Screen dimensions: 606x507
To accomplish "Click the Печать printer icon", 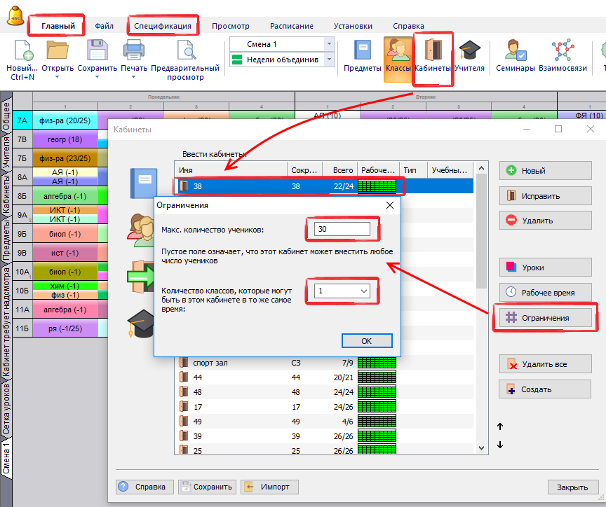I will 134,53.
